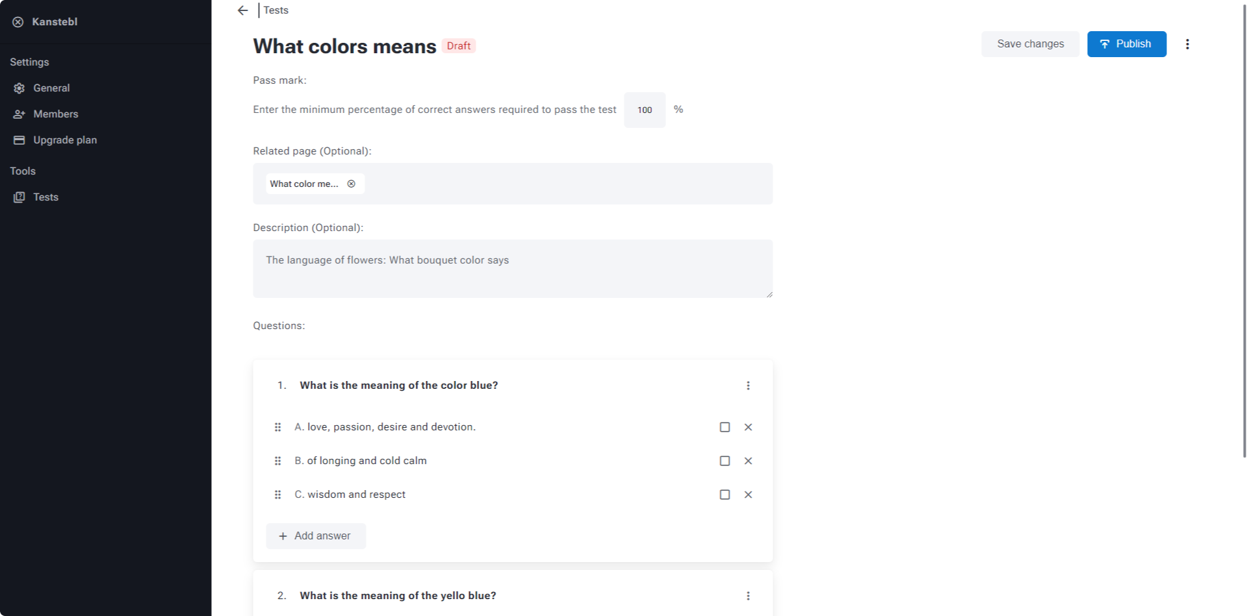Open question 2 options menu
1247x616 pixels.
pos(748,596)
